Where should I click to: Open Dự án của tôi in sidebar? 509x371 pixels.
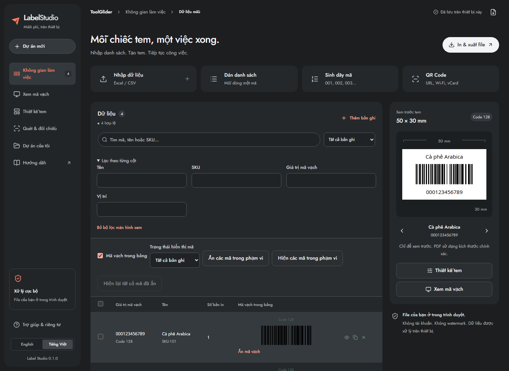[42, 146]
